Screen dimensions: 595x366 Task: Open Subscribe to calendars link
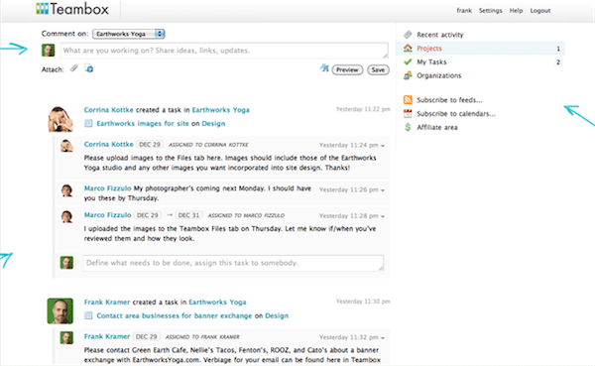pos(456,113)
